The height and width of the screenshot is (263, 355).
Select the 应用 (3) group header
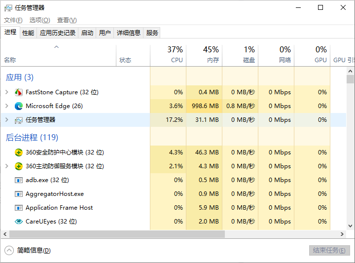click(20, 77)
